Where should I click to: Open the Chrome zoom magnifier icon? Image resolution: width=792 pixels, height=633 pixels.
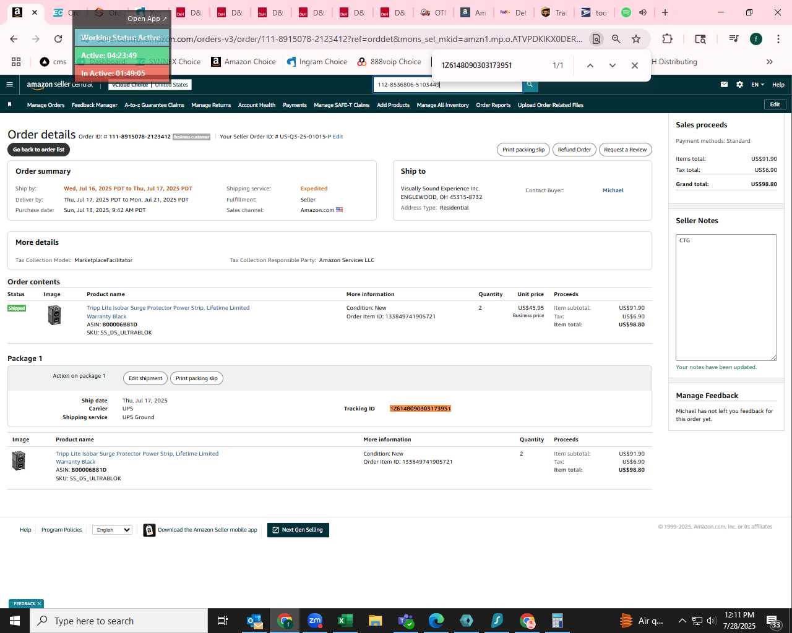616,39
